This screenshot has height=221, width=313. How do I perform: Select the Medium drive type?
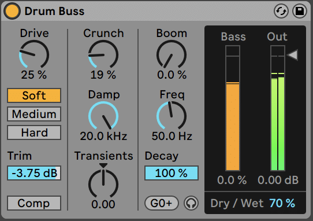click(x=34, y=114)
